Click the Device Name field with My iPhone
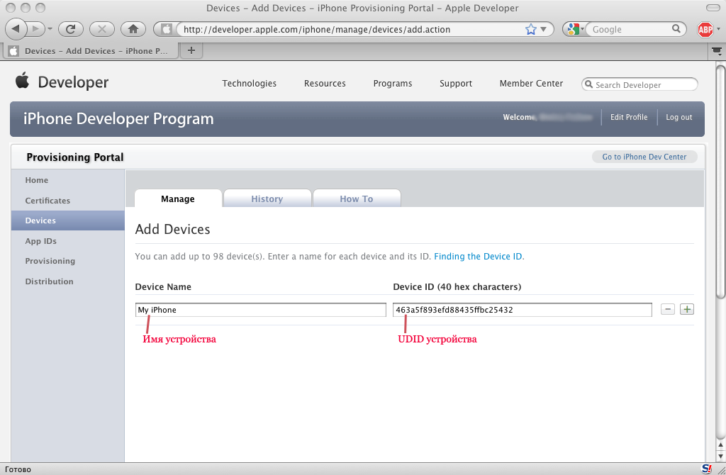 coord(261,310)
